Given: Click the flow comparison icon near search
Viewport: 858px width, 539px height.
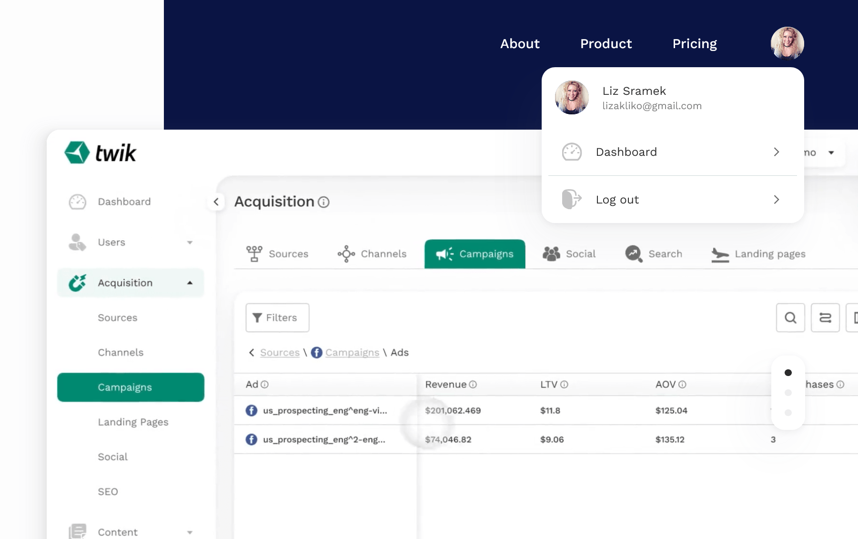Looking at the screenshot, I should click(x=826, y=317).
